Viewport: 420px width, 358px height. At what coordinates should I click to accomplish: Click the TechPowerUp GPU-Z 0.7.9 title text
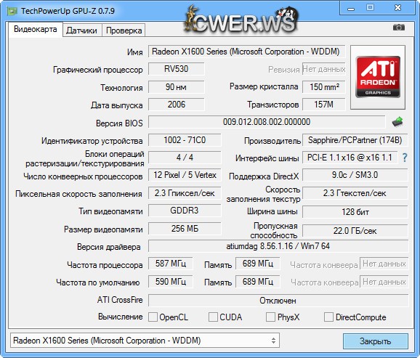click(x=68, y=11)
